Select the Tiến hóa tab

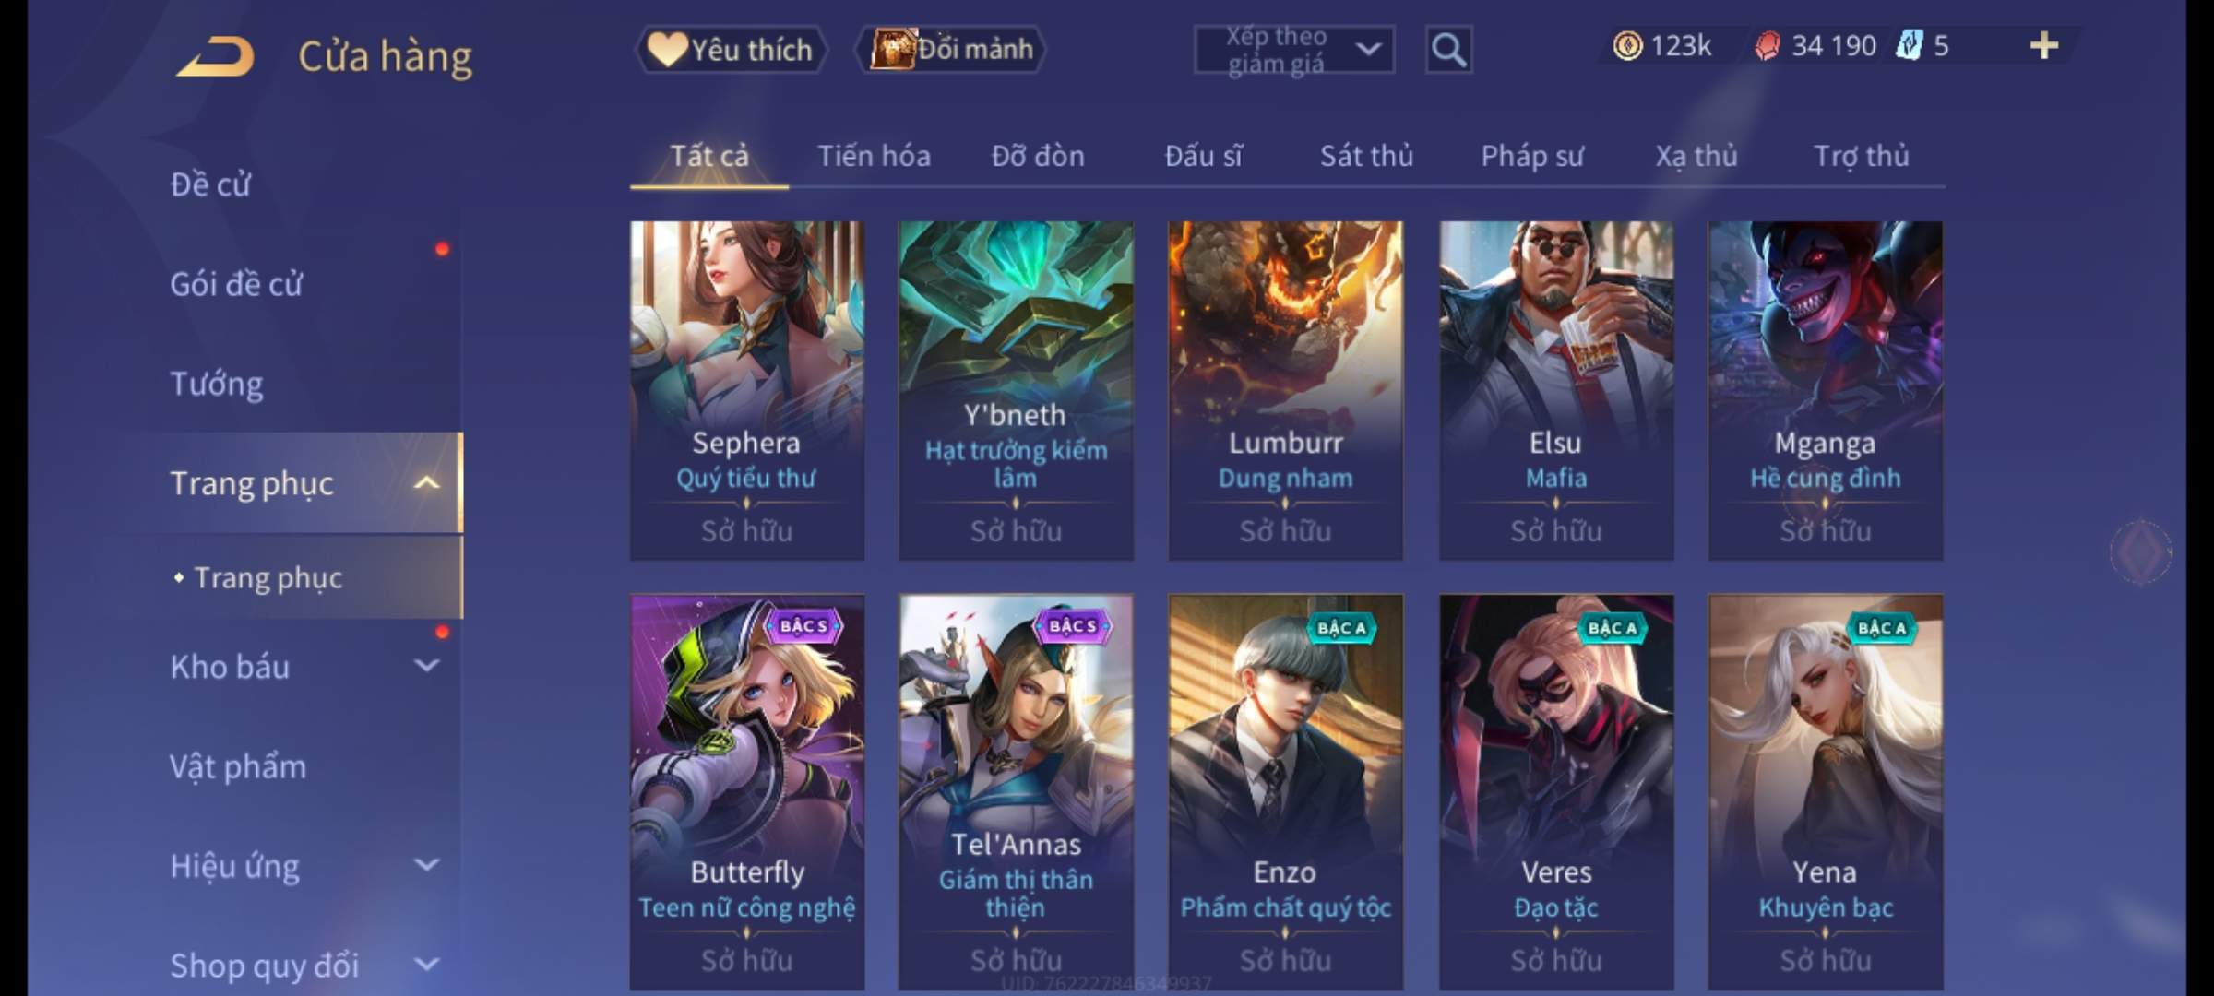(x=874, y=156)
